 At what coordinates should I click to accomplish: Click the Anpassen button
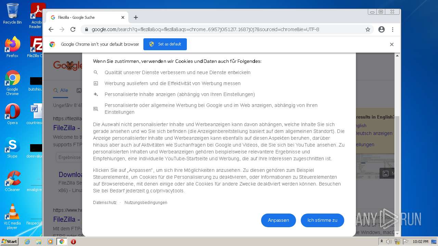(278, 220)
